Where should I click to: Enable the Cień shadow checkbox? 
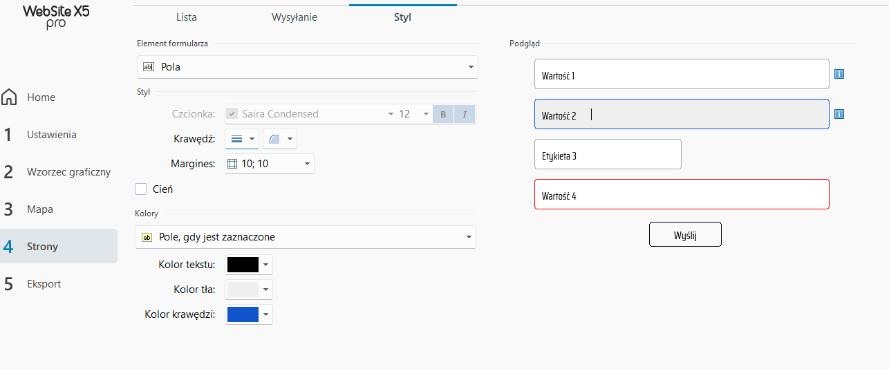point(141,189)
